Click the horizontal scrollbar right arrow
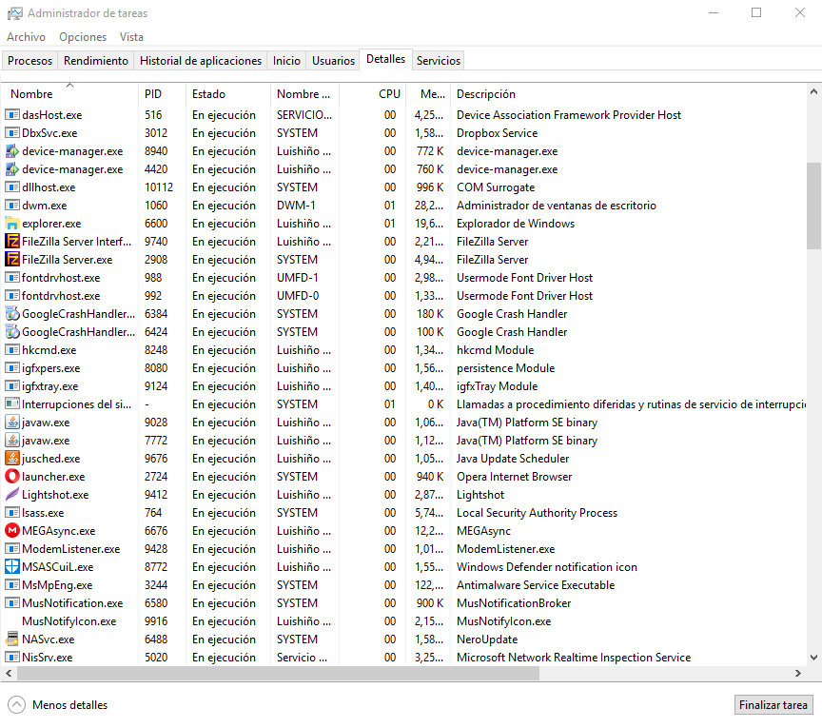This screenshot has width=822, height=728. (x=798, y=673)
